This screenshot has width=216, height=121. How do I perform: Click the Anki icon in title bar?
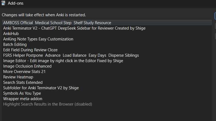point(3,3)
